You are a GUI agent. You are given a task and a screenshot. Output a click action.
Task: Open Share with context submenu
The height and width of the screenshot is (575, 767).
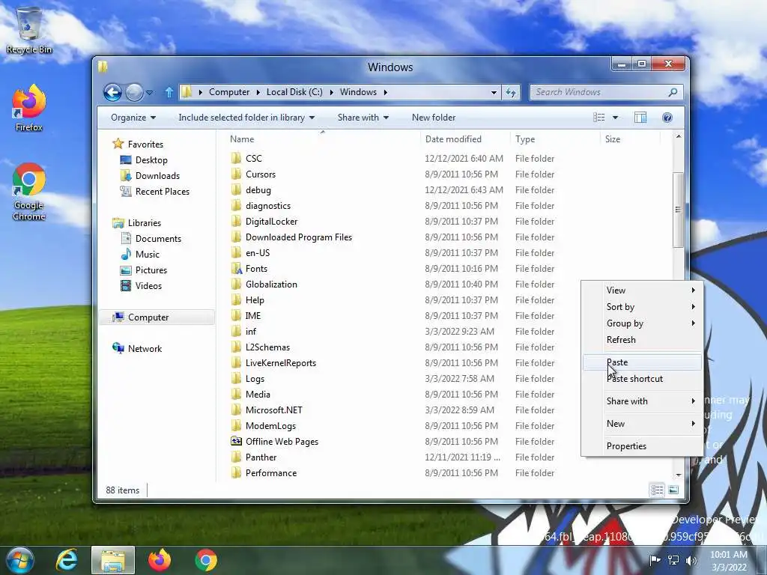click(x=642, y=401)
